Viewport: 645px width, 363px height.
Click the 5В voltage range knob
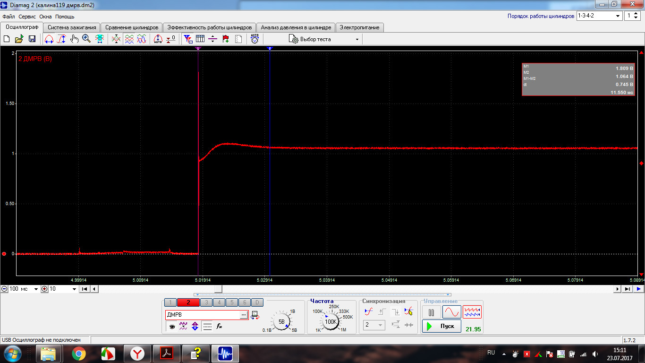(x=281, y=321)
